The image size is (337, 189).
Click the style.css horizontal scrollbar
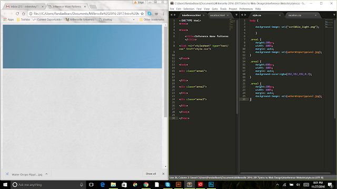point(285,173)
